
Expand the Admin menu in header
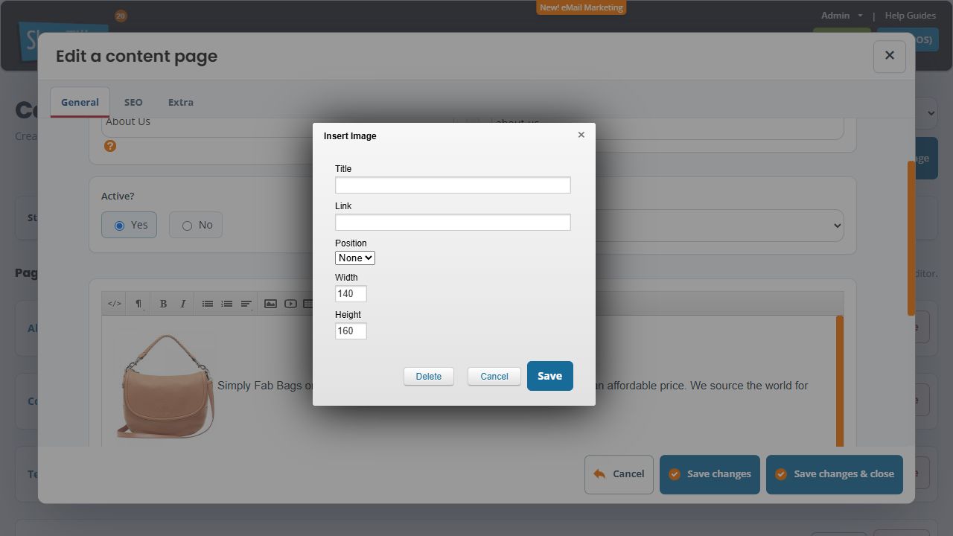point(841,15)
